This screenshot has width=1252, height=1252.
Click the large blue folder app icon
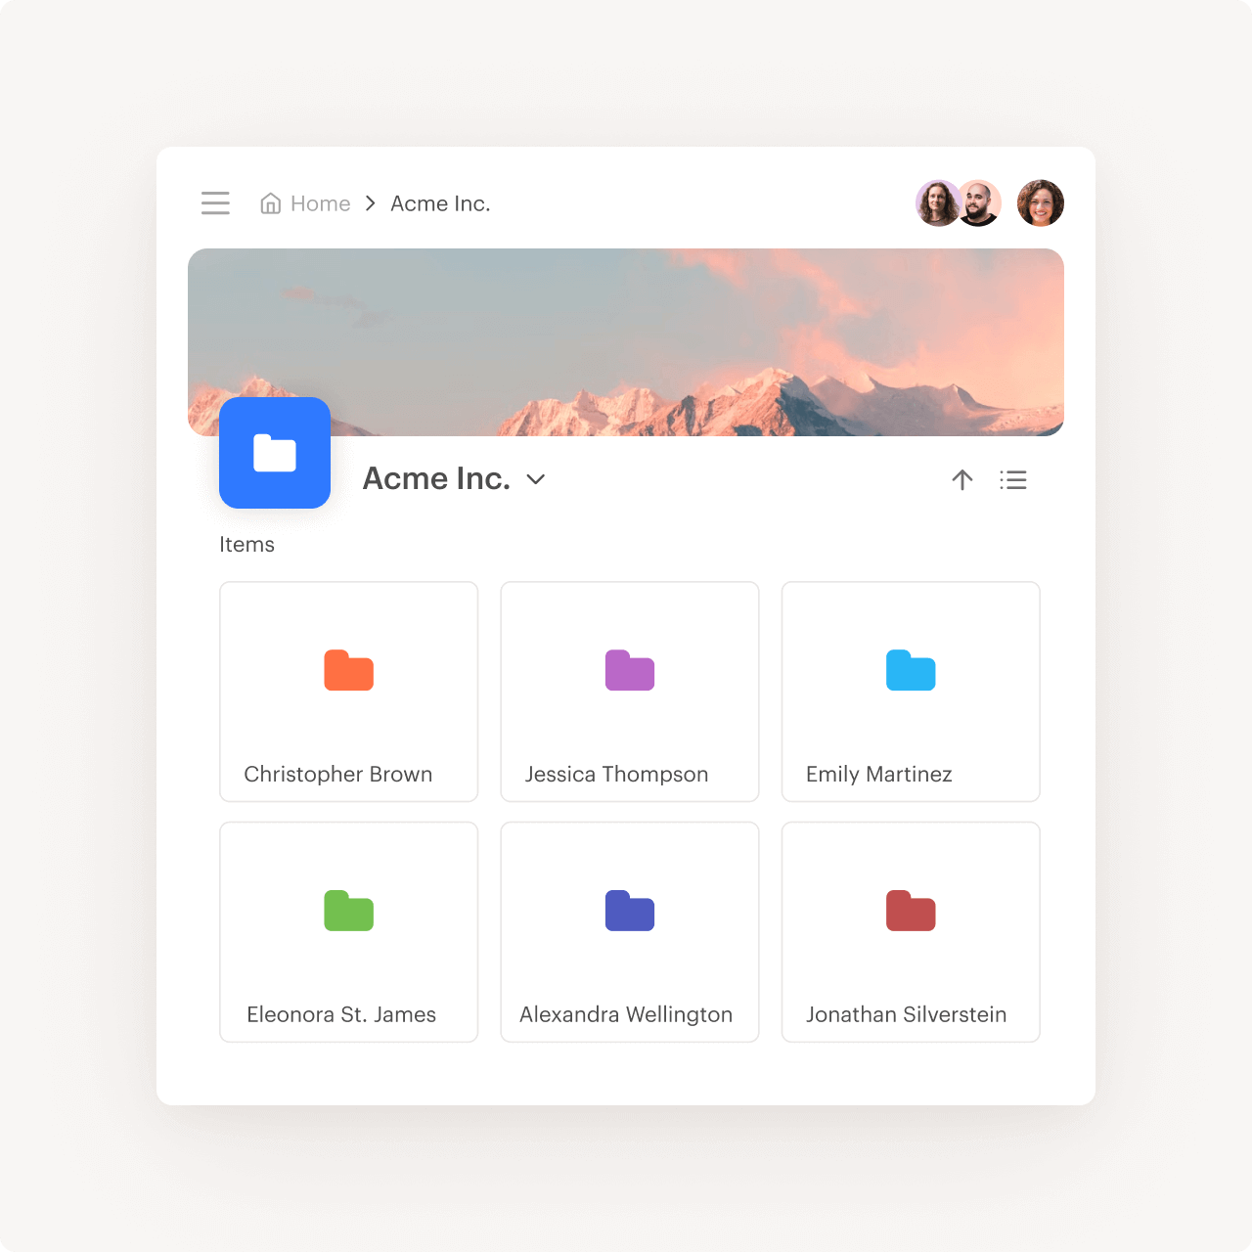[x=274, y=453]
